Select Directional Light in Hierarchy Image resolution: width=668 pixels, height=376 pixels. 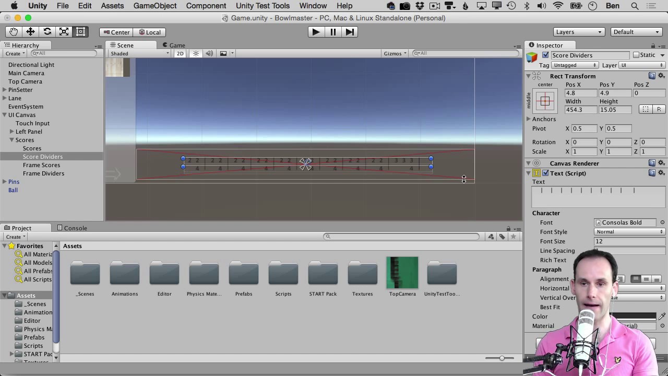click(x=31, y=65)
